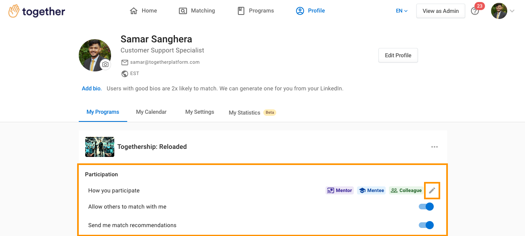Go to the Matching nav item
The width and height of the screenshot is (525, 236).
click(x=197, y=11)
